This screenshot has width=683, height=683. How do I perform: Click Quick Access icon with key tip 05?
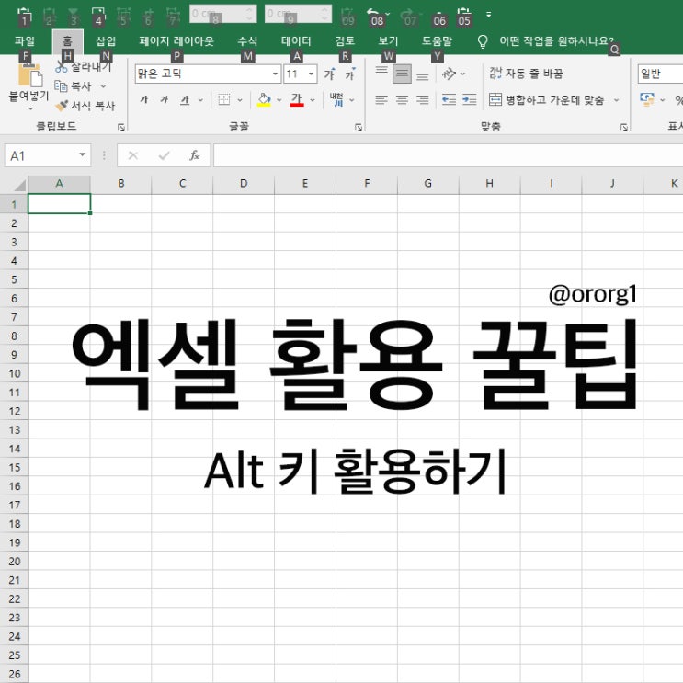tap(464, 16)
